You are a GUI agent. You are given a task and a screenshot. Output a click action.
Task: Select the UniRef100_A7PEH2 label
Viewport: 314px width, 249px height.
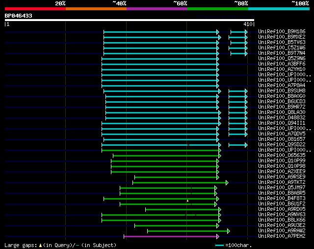click(x=282, y=236)
